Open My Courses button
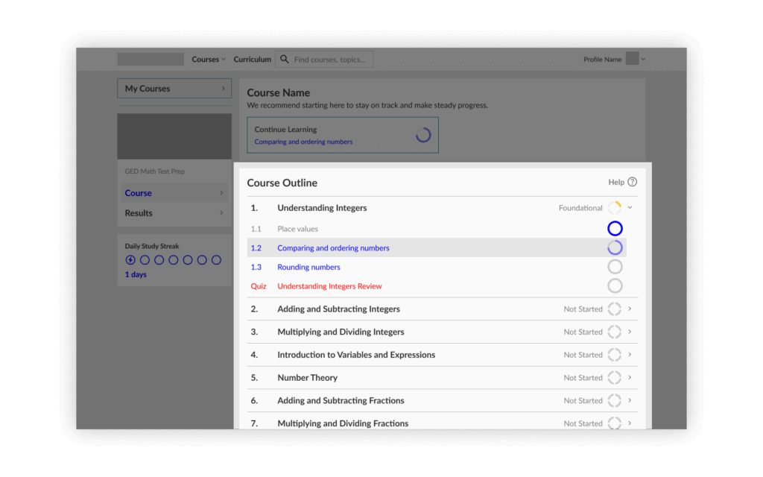The width and height of the screenshot is (763, 477). coord(174,89)
